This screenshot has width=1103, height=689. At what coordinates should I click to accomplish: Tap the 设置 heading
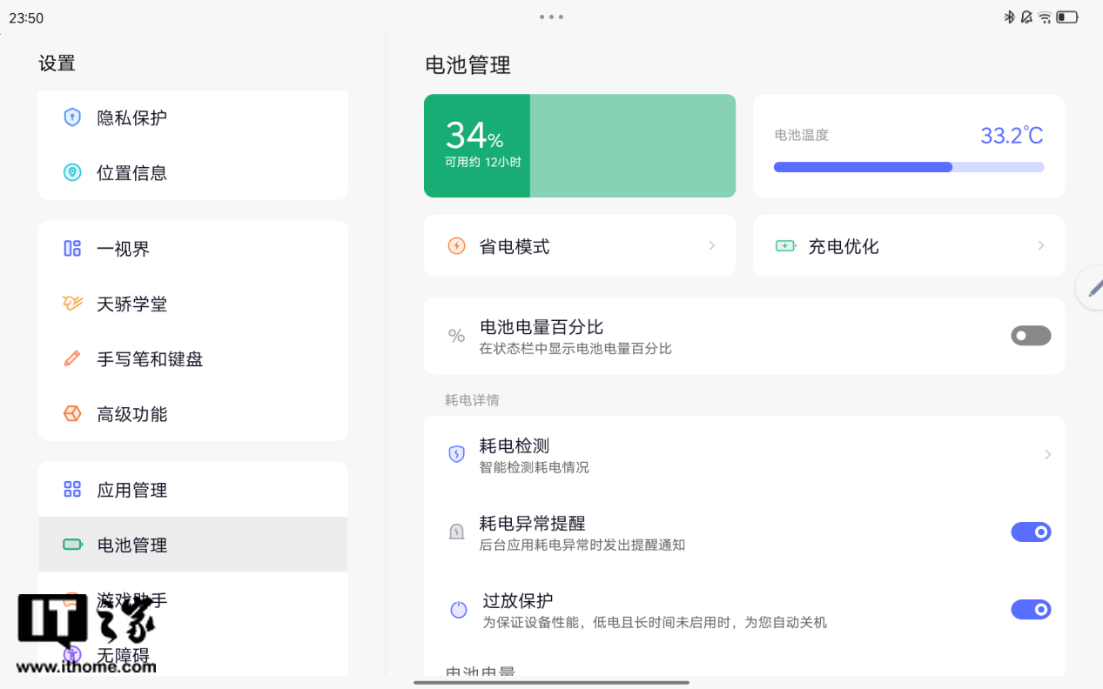click(x=57, y=63)
